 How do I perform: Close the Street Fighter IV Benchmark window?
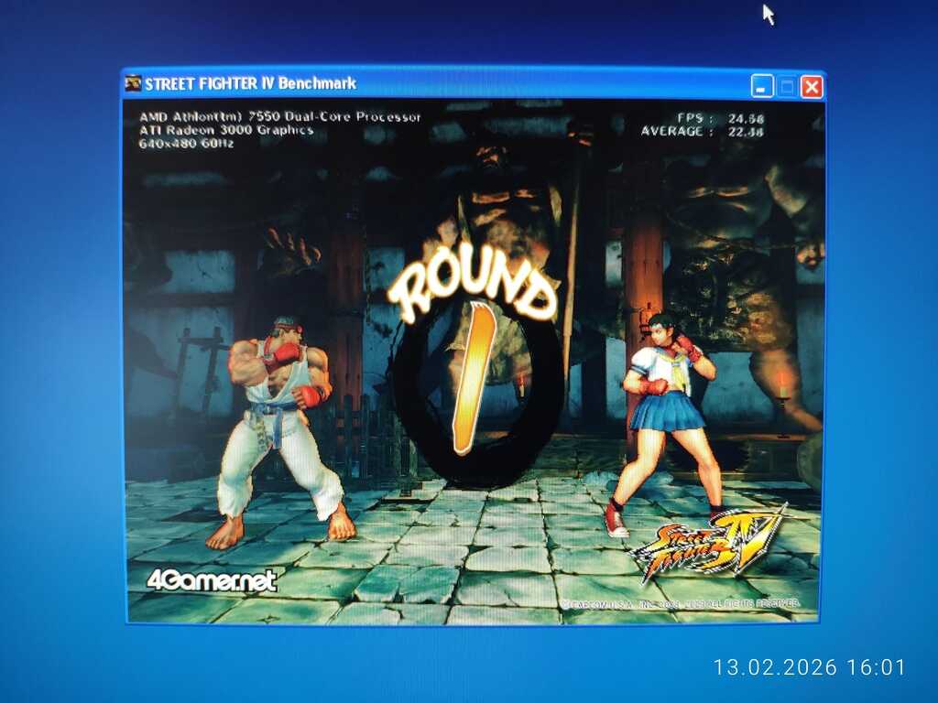(x=812, y=87)
